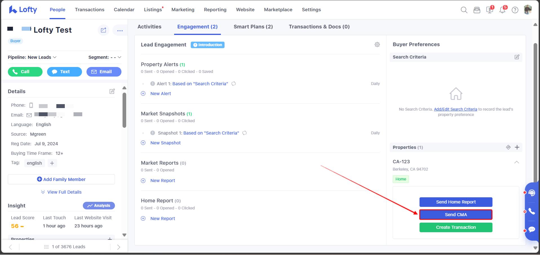Click New Report under Market Reports
The image size is (540, 255).
pos(163,180)
